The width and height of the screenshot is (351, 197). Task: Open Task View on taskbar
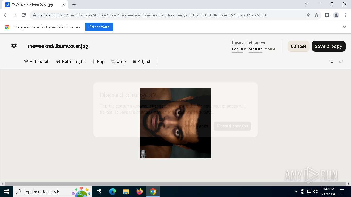pyautogui.click(x=99, y=192)
